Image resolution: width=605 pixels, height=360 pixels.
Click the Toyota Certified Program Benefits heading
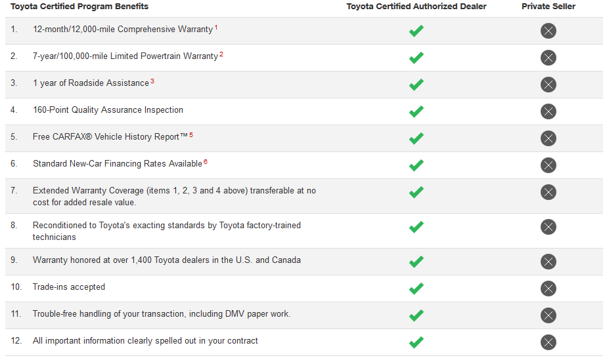click(x=79, y=7)
